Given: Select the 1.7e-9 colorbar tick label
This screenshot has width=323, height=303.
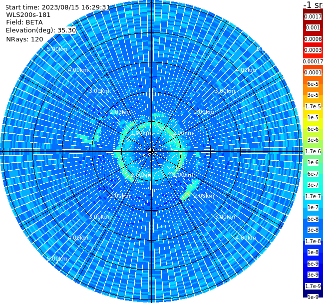Looking at the screenshot, I should point(313,286).
